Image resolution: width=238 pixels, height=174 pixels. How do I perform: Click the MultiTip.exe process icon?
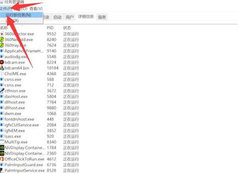pos(2,142)
